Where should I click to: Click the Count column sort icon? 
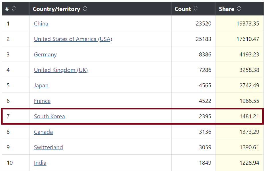pyautogui.click(x=195, y=9)
